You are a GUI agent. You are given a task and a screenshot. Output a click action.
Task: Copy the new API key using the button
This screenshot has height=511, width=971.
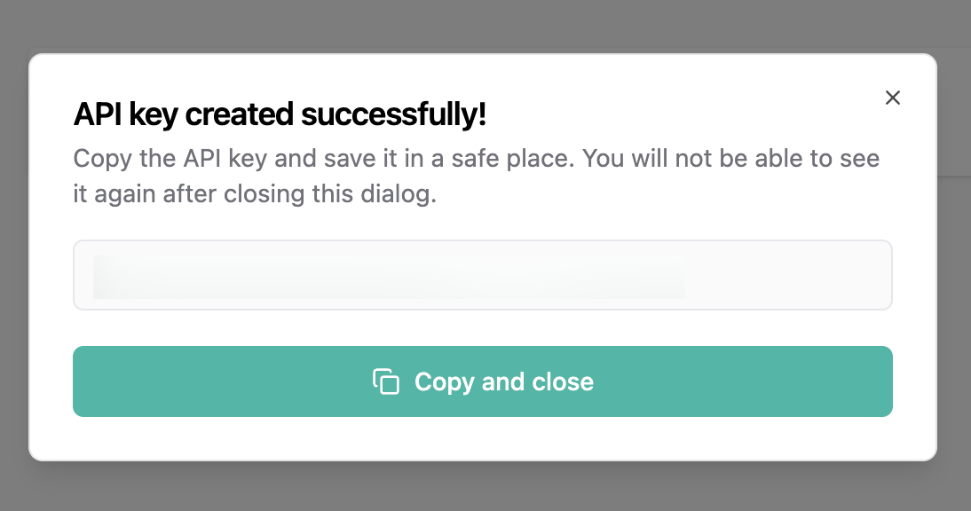[483, 381]
